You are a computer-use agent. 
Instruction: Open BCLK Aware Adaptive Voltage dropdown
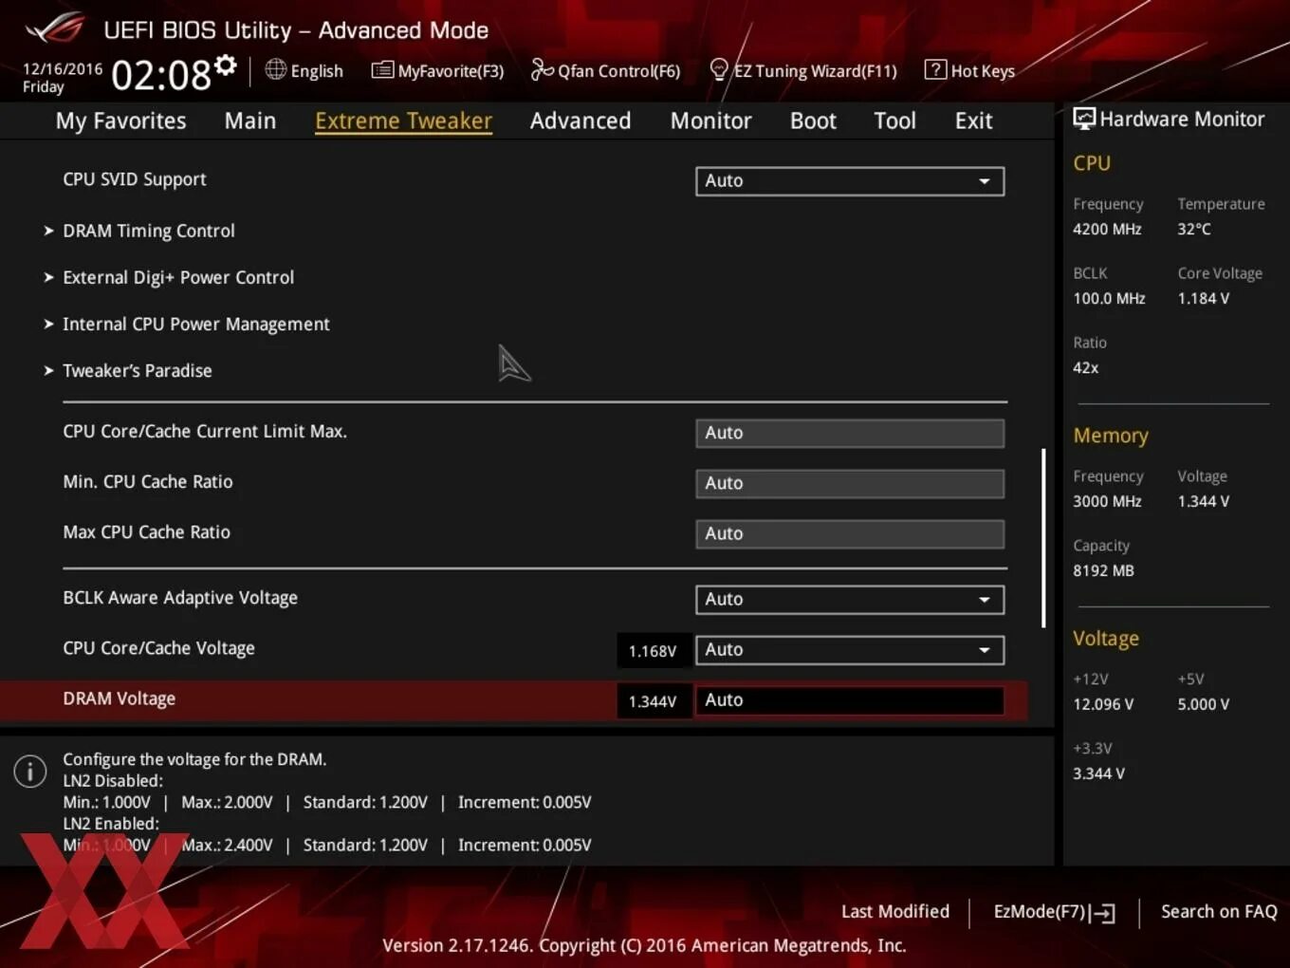click(x=850, y=600)
